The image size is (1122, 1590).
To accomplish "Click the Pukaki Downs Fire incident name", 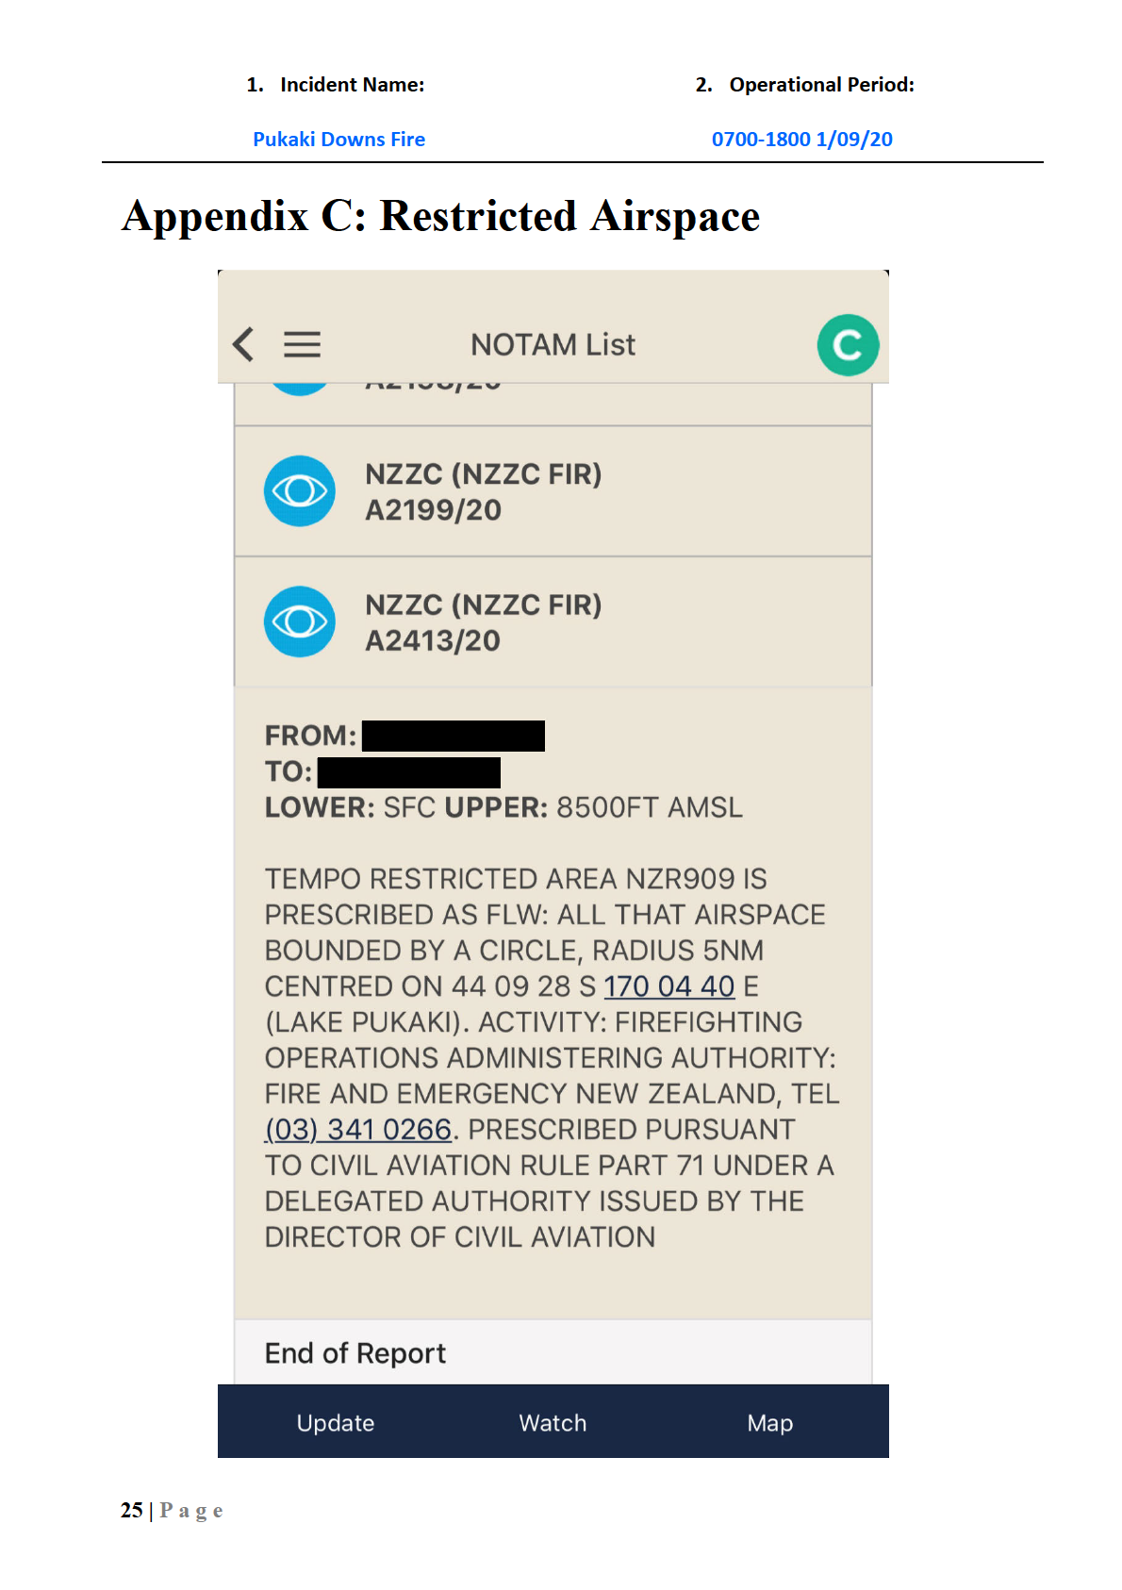I will click(338, 140).
